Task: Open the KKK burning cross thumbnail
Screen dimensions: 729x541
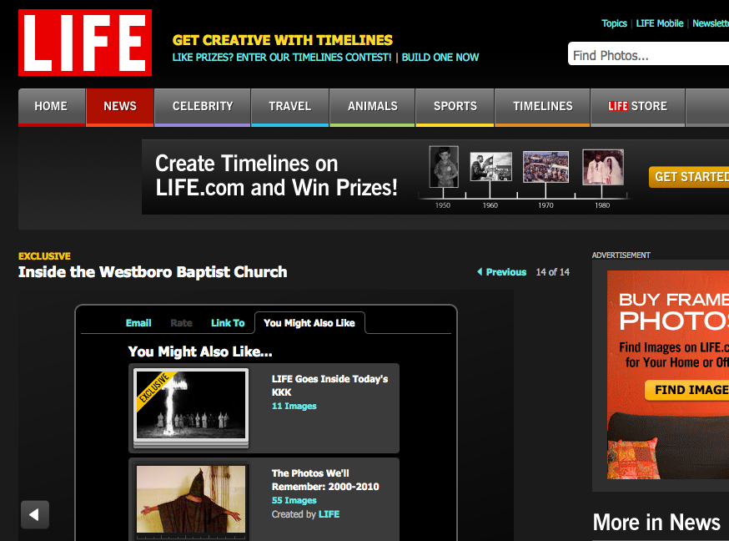Action: click(x=191, y=405)
